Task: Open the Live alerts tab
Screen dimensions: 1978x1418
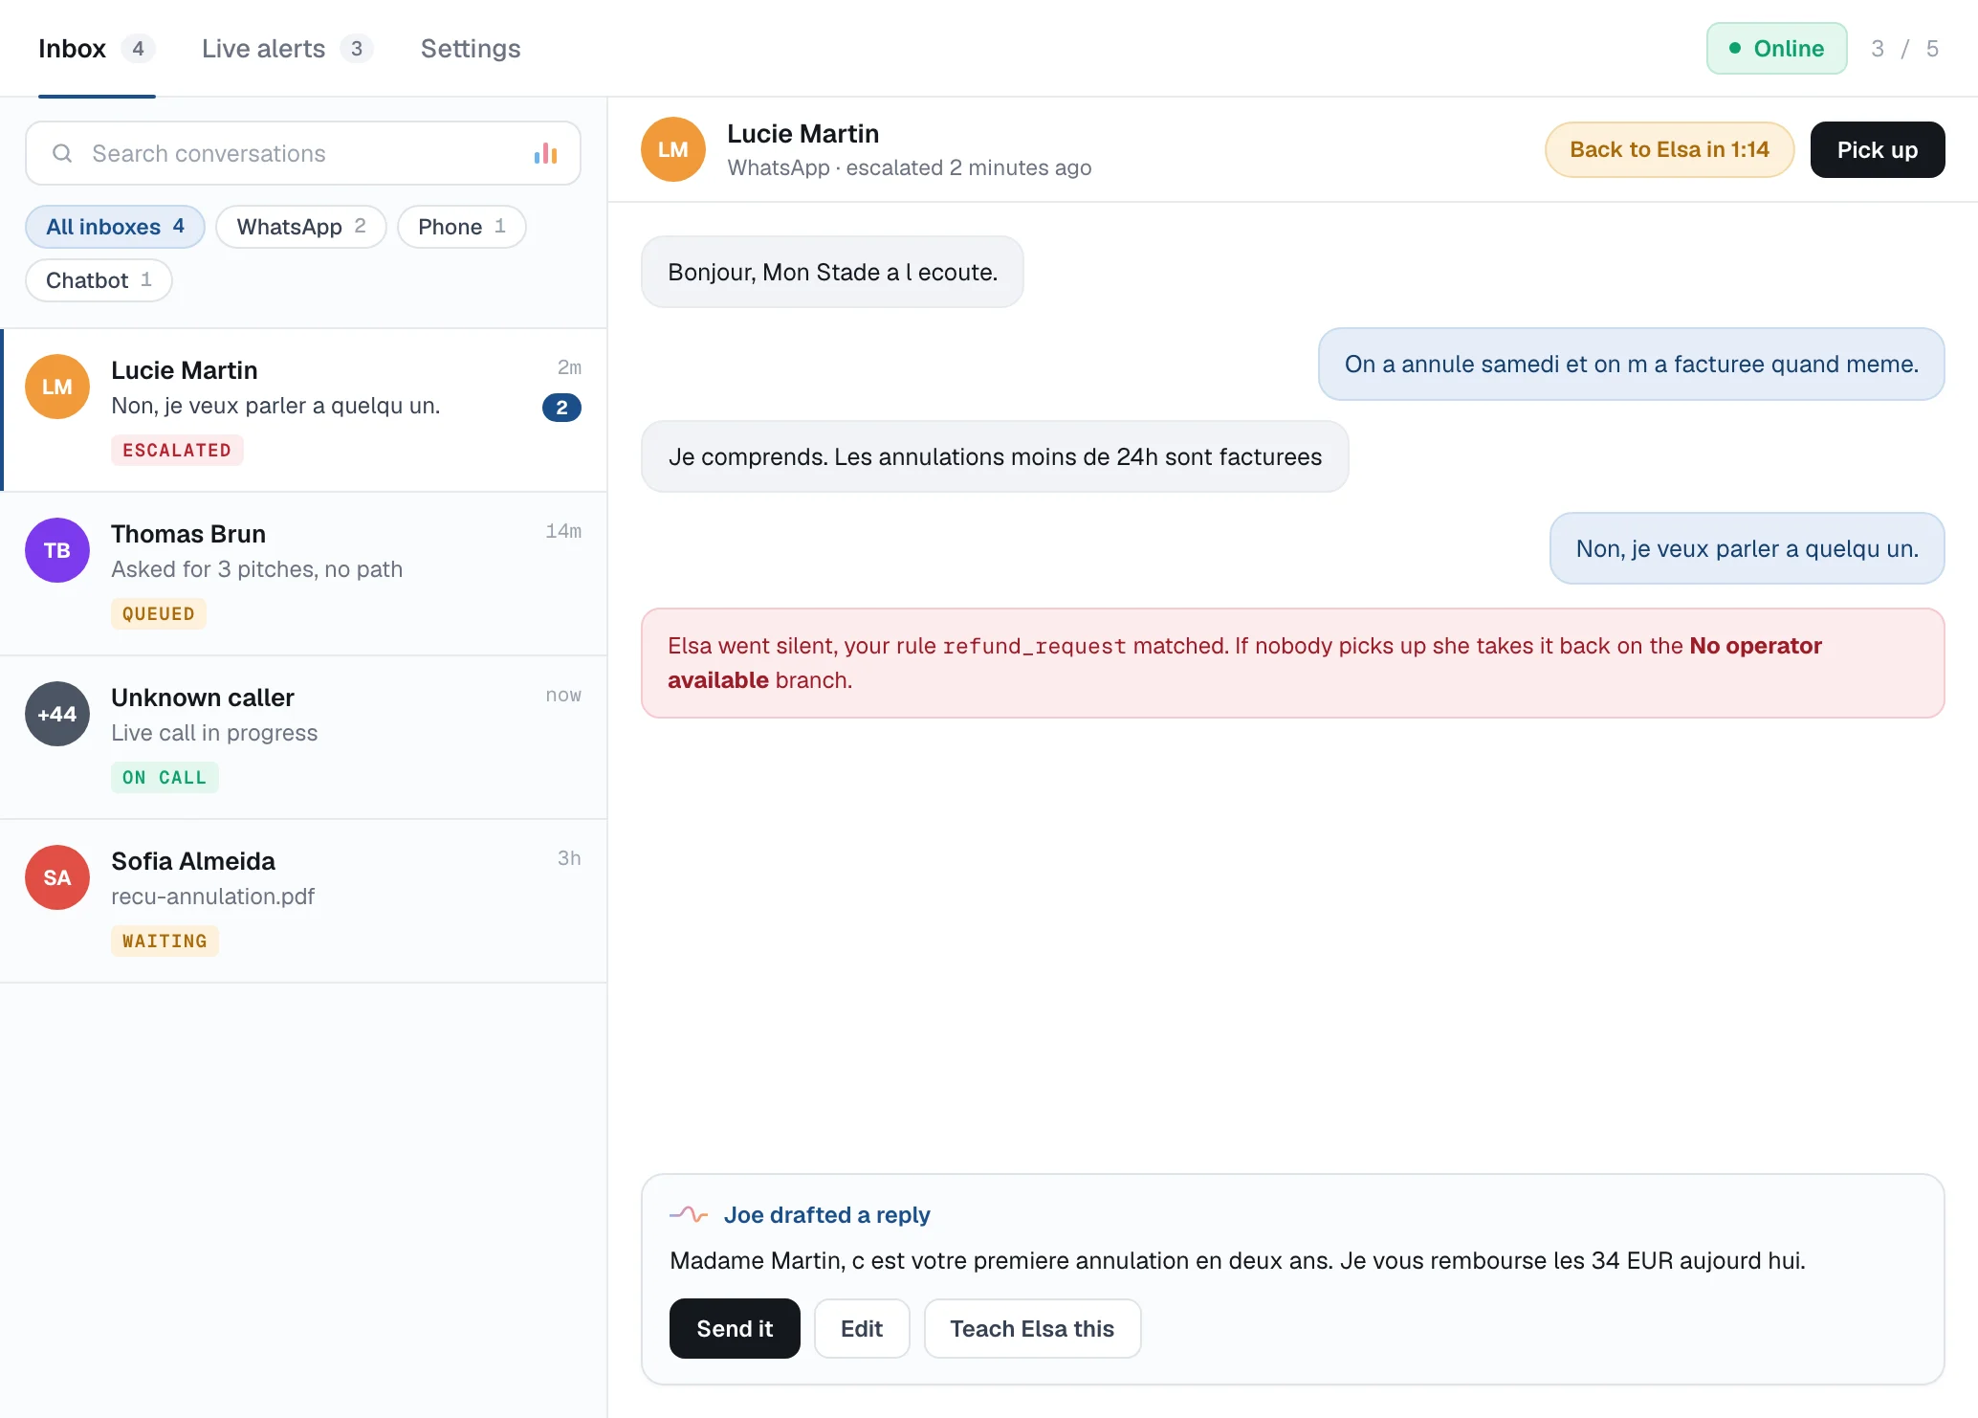Action: pos(287,49)
